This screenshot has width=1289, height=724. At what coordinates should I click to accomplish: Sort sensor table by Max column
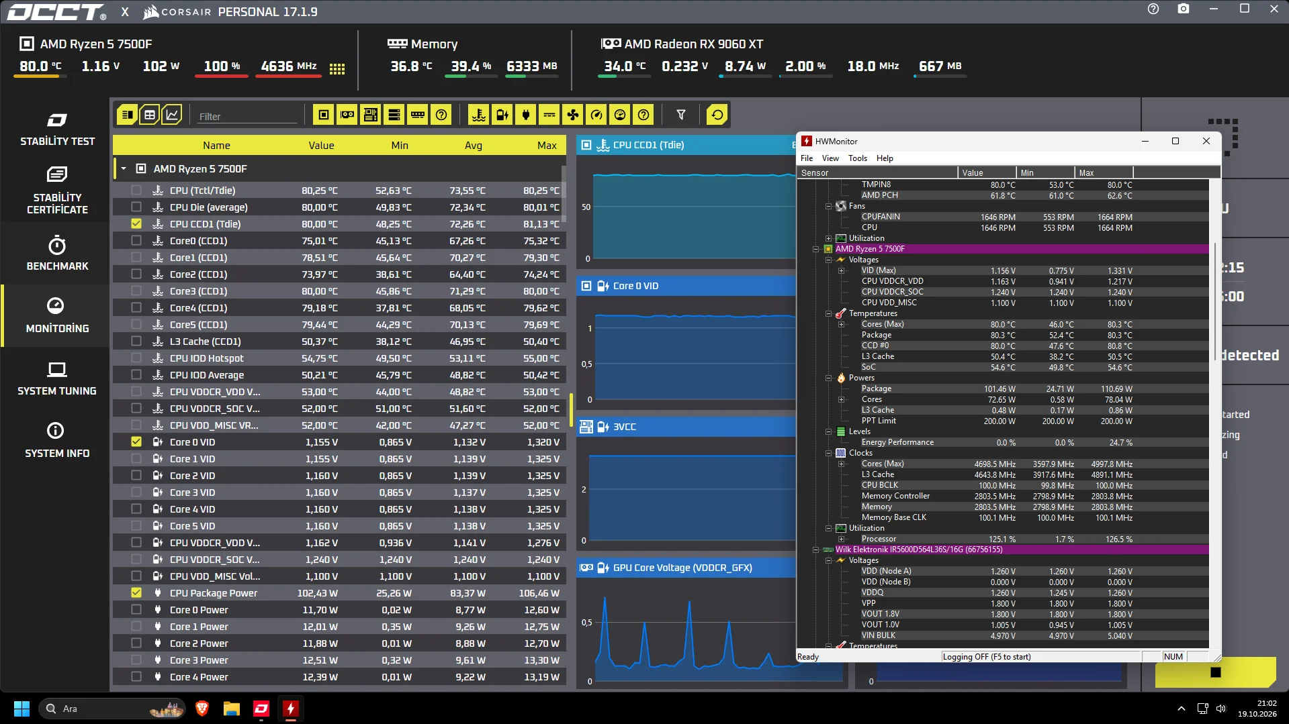click(x=547, y=145)
